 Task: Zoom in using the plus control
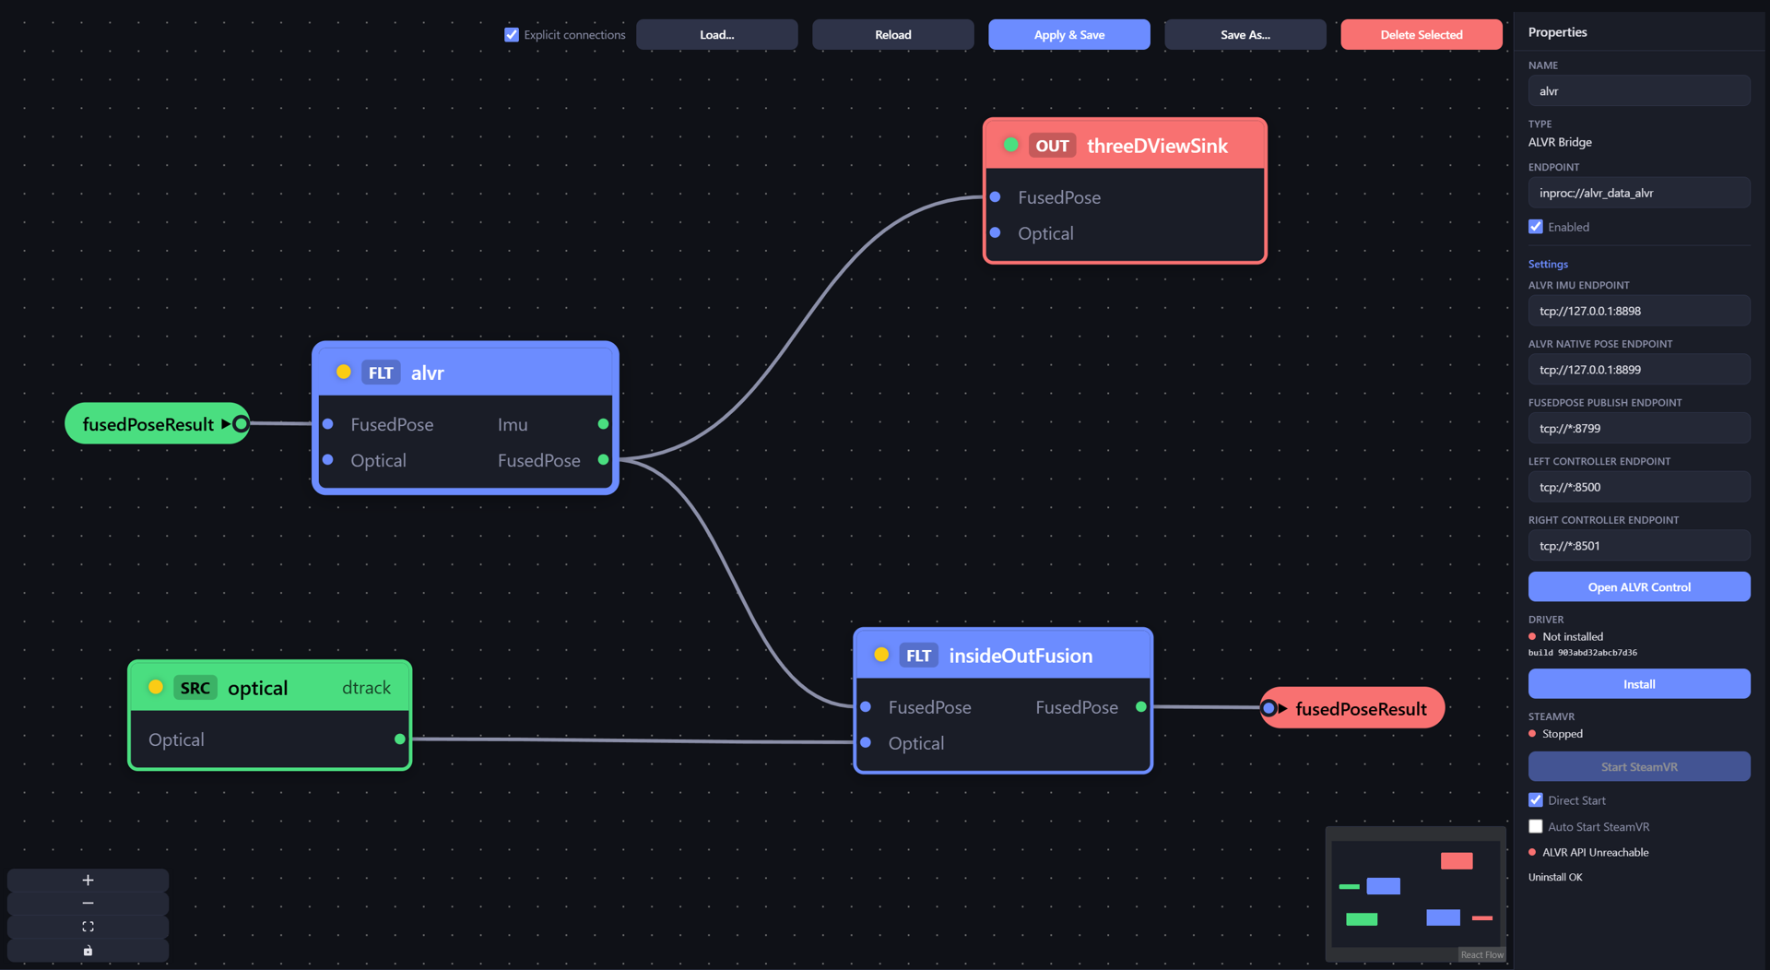point(88,880)
